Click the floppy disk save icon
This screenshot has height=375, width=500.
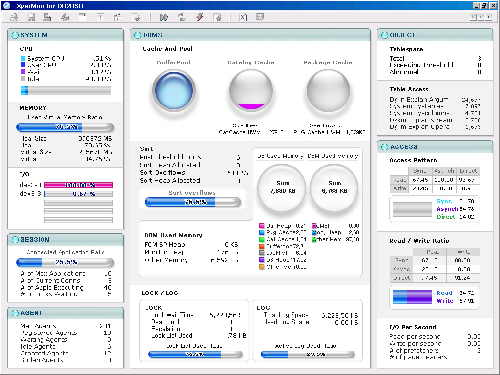31,17
